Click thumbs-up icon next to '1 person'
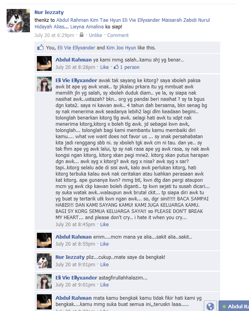 pyautogui.click(x=116, y=67)
